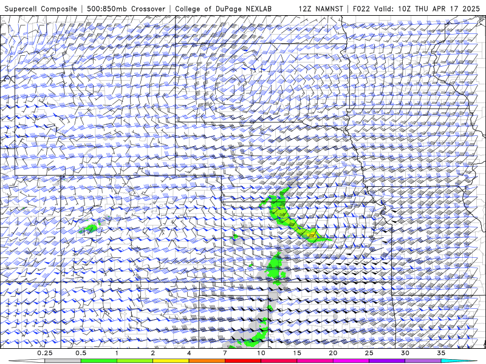Pick the hot pink segment between 15 and 20
The width and height of the screenshot is (486, 364).
(315, 361)
